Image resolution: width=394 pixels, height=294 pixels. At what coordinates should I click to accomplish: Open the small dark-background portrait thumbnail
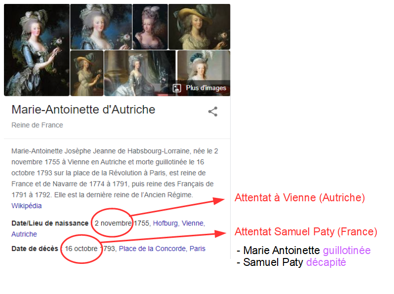150,27
